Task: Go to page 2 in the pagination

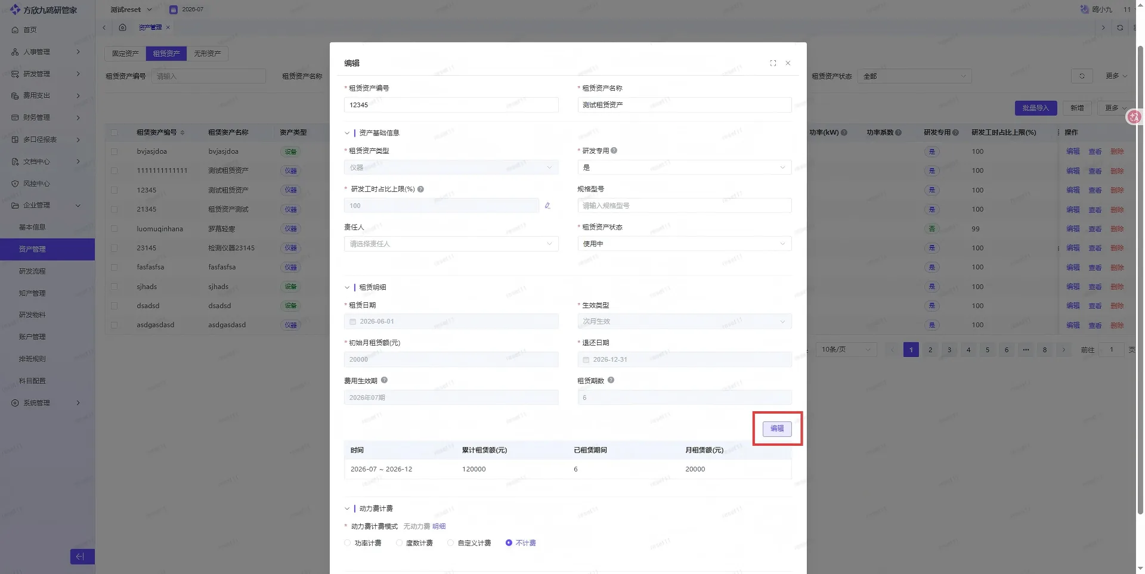Action: click(930, 350)
